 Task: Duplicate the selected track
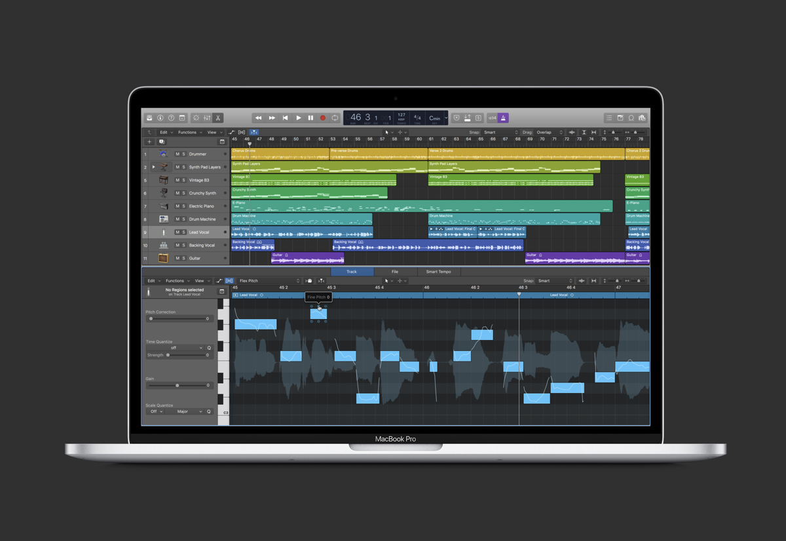[161, 141]
